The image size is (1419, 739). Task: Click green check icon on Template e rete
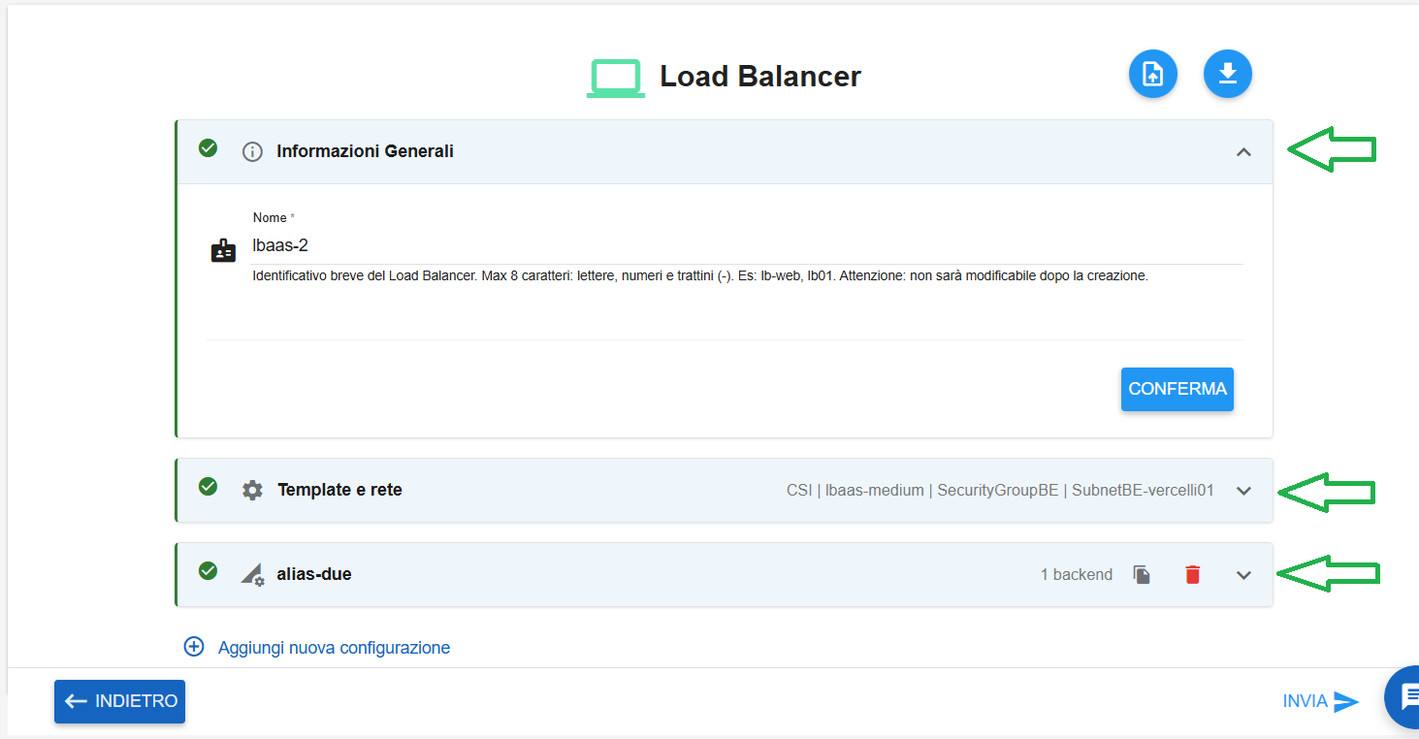coord(208,486)
